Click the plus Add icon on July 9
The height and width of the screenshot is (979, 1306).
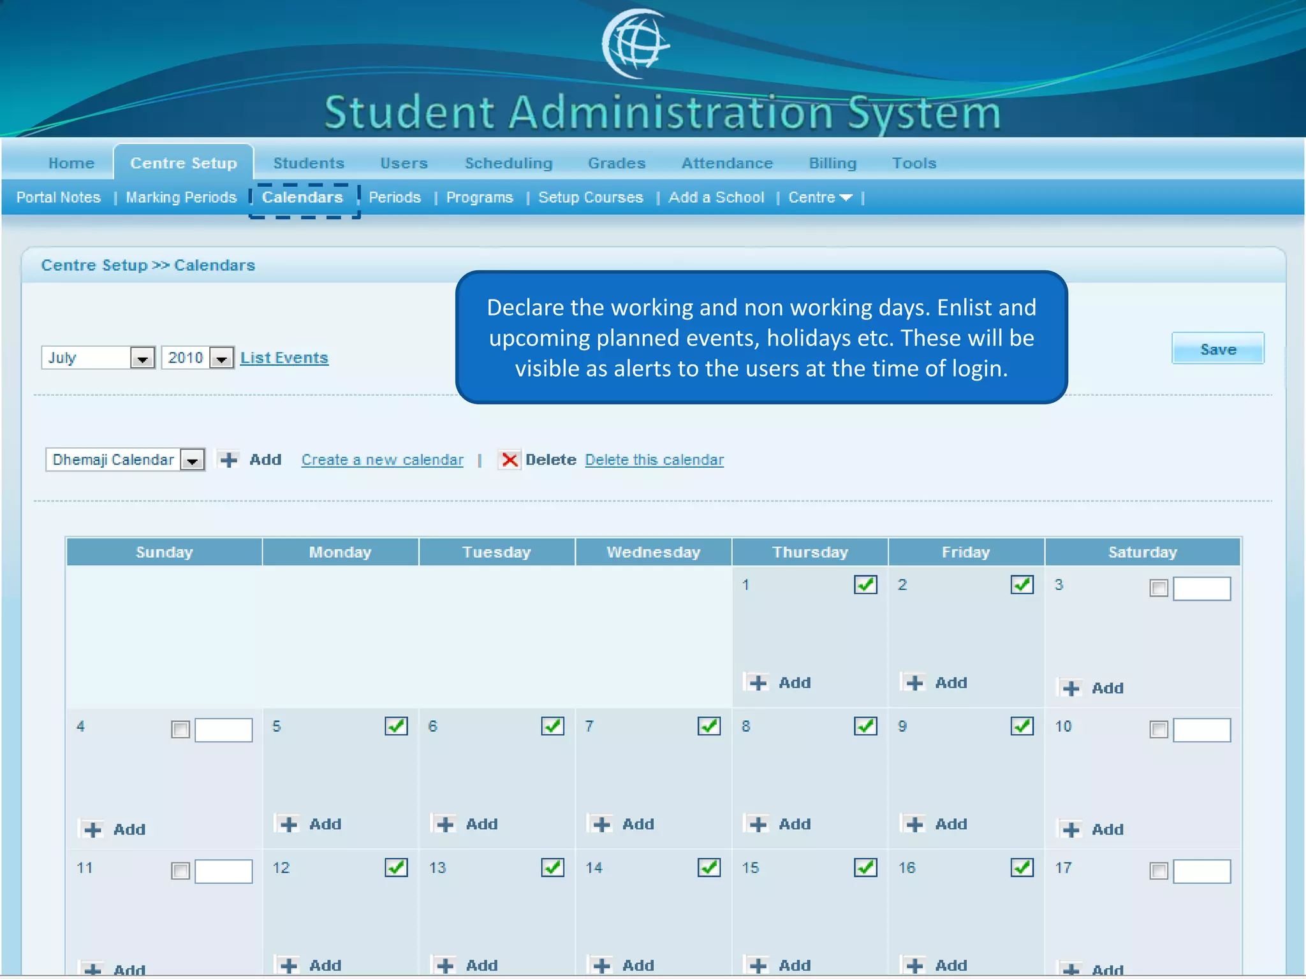[x=914, y=824]
